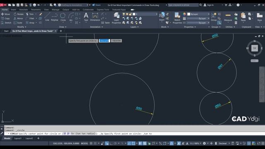Open the Drafting & Annotation workspace dropdown

[73, 5]
